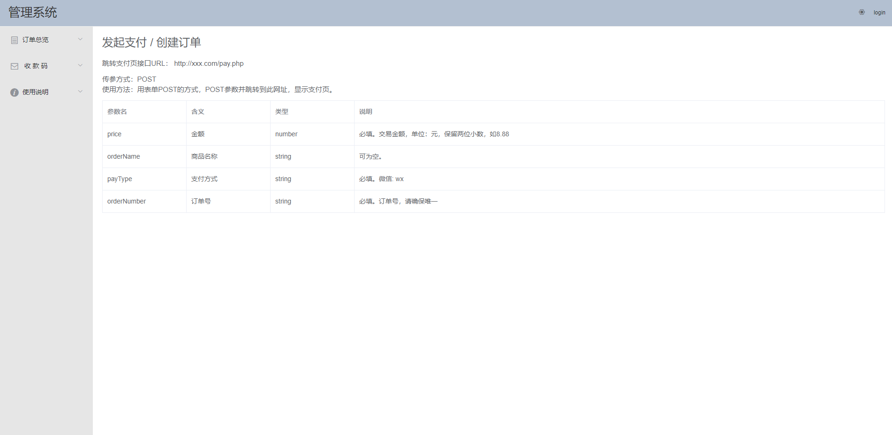Open the gear settings icon in header
The image size is (892, 435).
pos(862,13)
